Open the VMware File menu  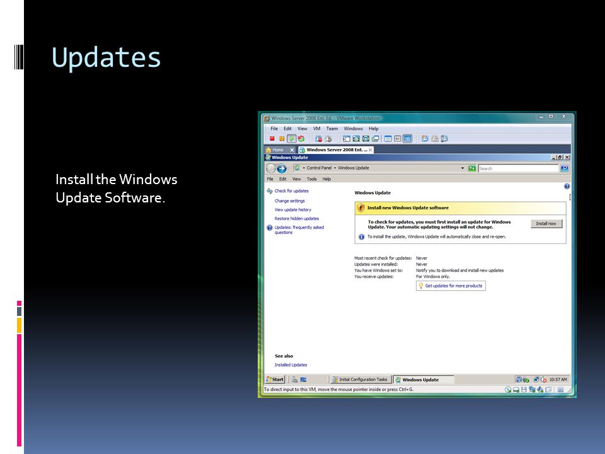point(274,129)
